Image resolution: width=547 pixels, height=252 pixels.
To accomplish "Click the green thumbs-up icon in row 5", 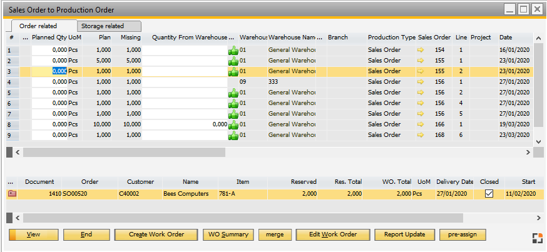I will coord(233,93).
